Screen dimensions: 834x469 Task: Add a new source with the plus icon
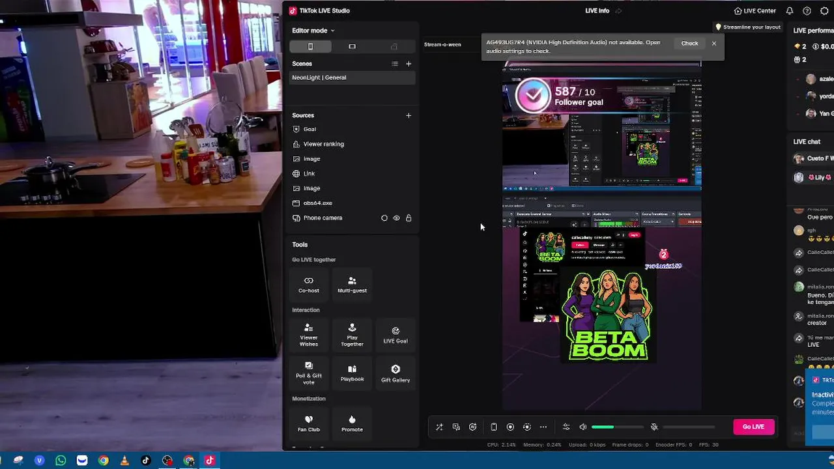(x=409, y=115)
